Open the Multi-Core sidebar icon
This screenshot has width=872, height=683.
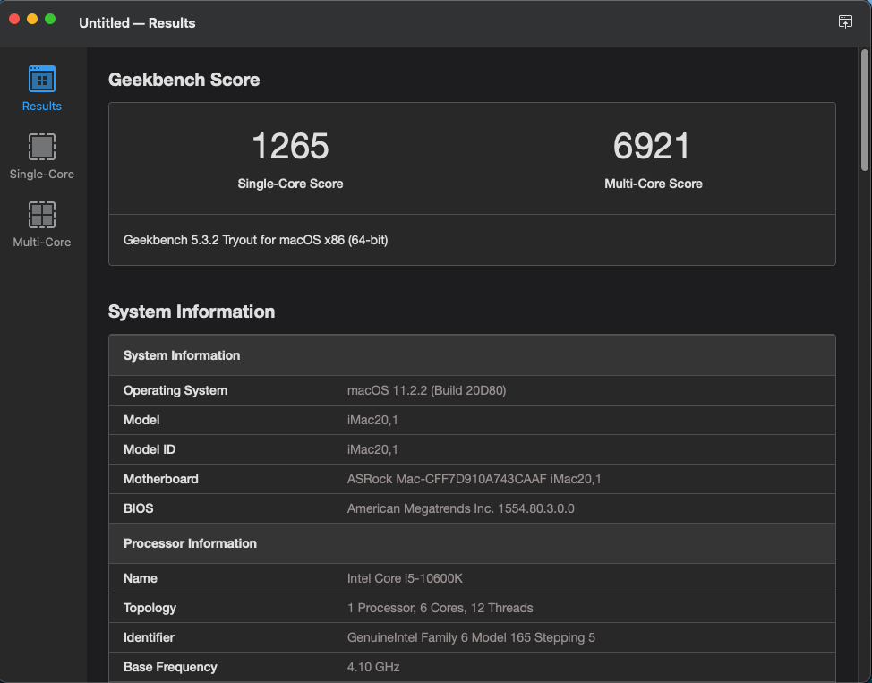click(x=42, y=215)
